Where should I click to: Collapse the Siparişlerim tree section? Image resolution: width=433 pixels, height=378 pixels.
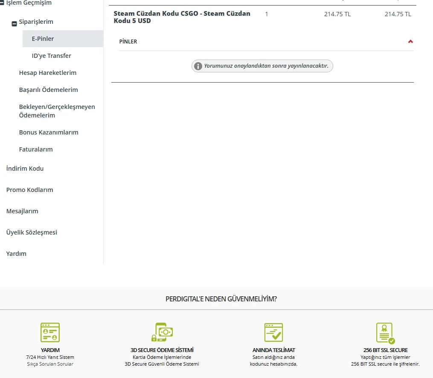coord(14,24)
